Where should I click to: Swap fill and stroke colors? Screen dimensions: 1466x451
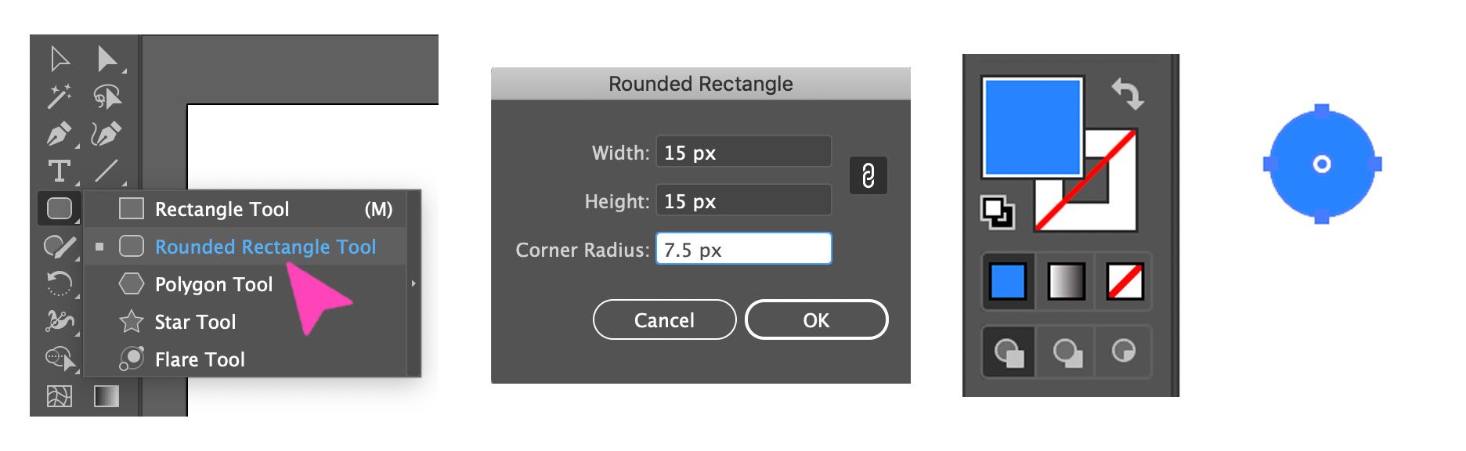click(1128, 92)
